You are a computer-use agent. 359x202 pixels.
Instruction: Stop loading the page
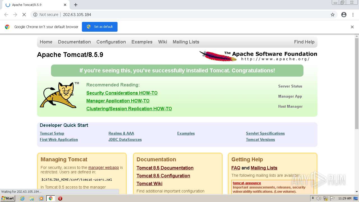pyautogui.click(x=24, y=15)
